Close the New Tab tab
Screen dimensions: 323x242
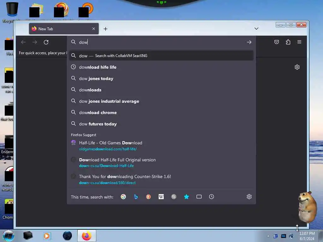tap(93, 29)
